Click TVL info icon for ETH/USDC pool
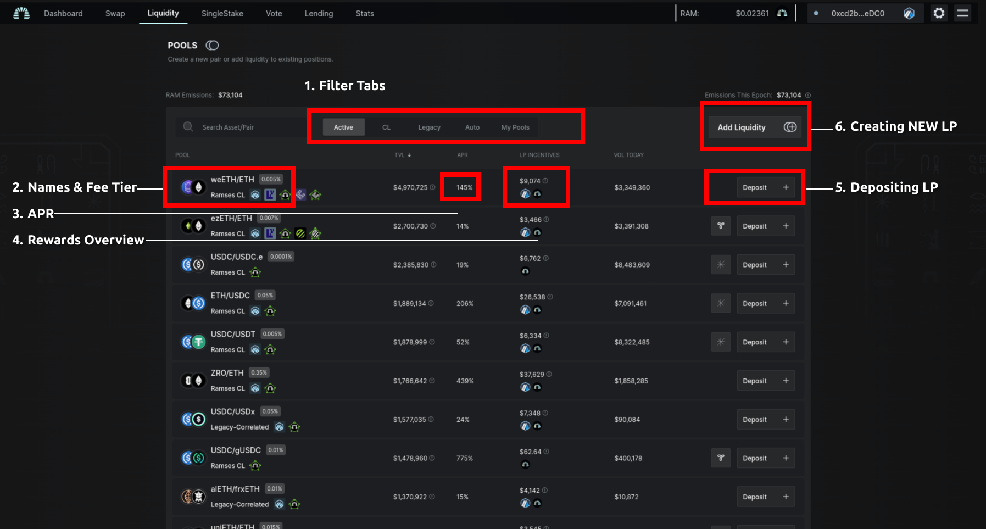Screen dimensions: 986x529 pyautogui.click(x=431, y=303)
